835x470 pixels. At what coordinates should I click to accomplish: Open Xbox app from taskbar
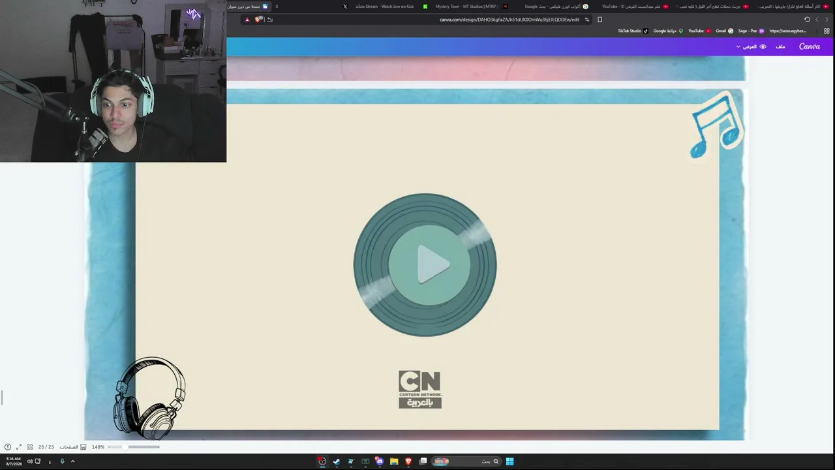pos(365,462)
